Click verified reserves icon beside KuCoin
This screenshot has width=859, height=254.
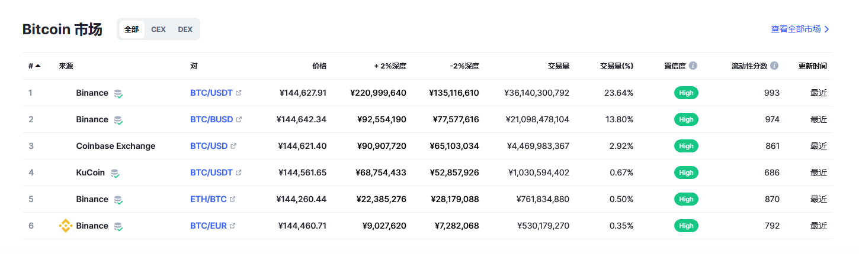pos(115,173)
